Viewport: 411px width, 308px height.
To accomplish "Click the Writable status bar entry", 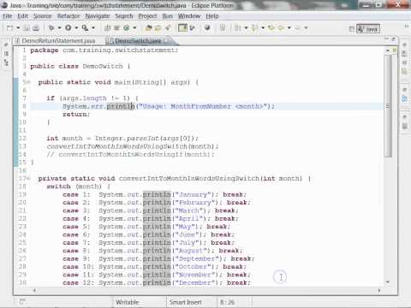I will 128,302.
